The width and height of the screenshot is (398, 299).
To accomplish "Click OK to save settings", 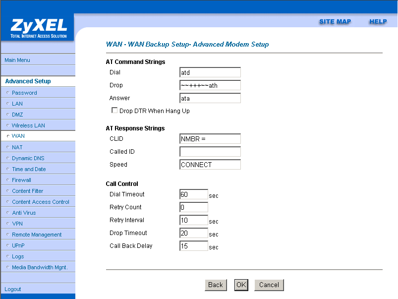I will [241, 285].
